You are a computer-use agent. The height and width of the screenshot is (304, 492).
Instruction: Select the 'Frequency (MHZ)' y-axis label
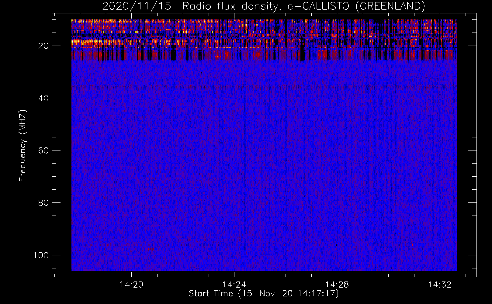tap(23, 146)
